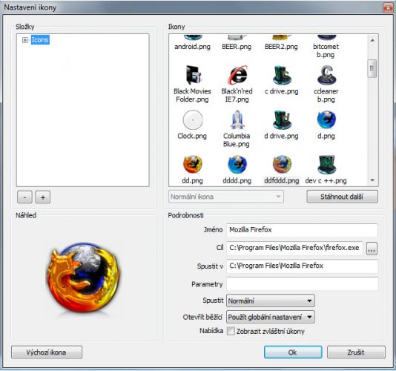The image size is (396, 371).
Task: Pick the Clock.png icon
Action: point(193,119)
